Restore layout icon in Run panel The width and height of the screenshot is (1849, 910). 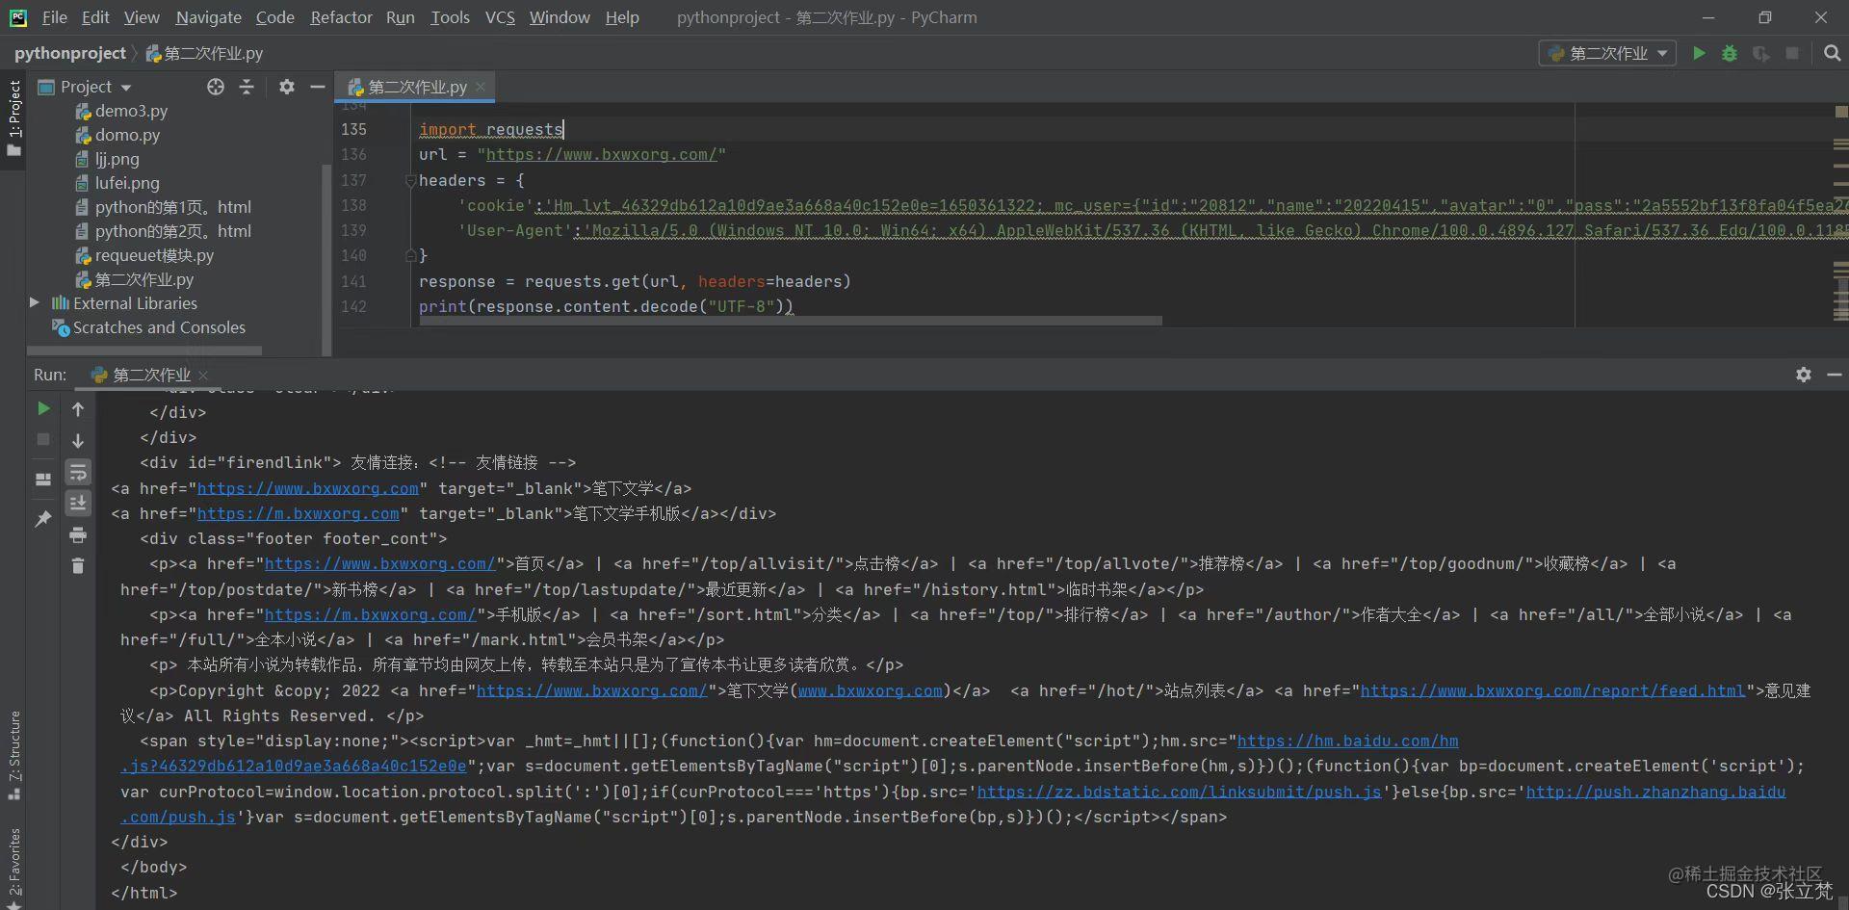[x=43, y=479]
